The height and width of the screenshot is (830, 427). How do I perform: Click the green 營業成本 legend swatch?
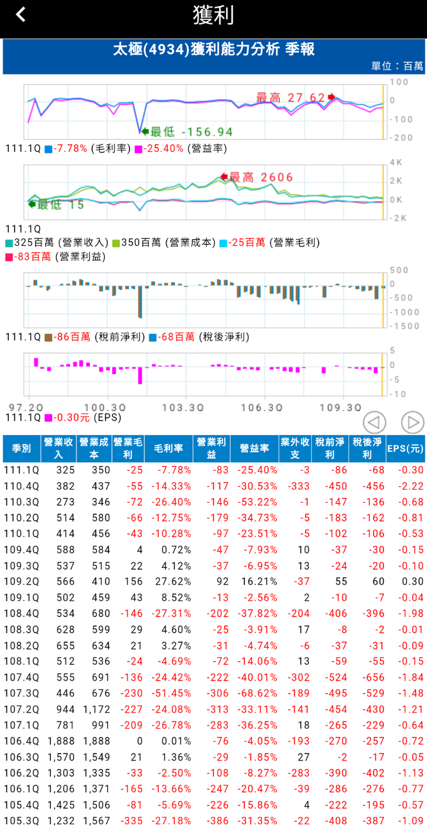click(x=116, y=243)
